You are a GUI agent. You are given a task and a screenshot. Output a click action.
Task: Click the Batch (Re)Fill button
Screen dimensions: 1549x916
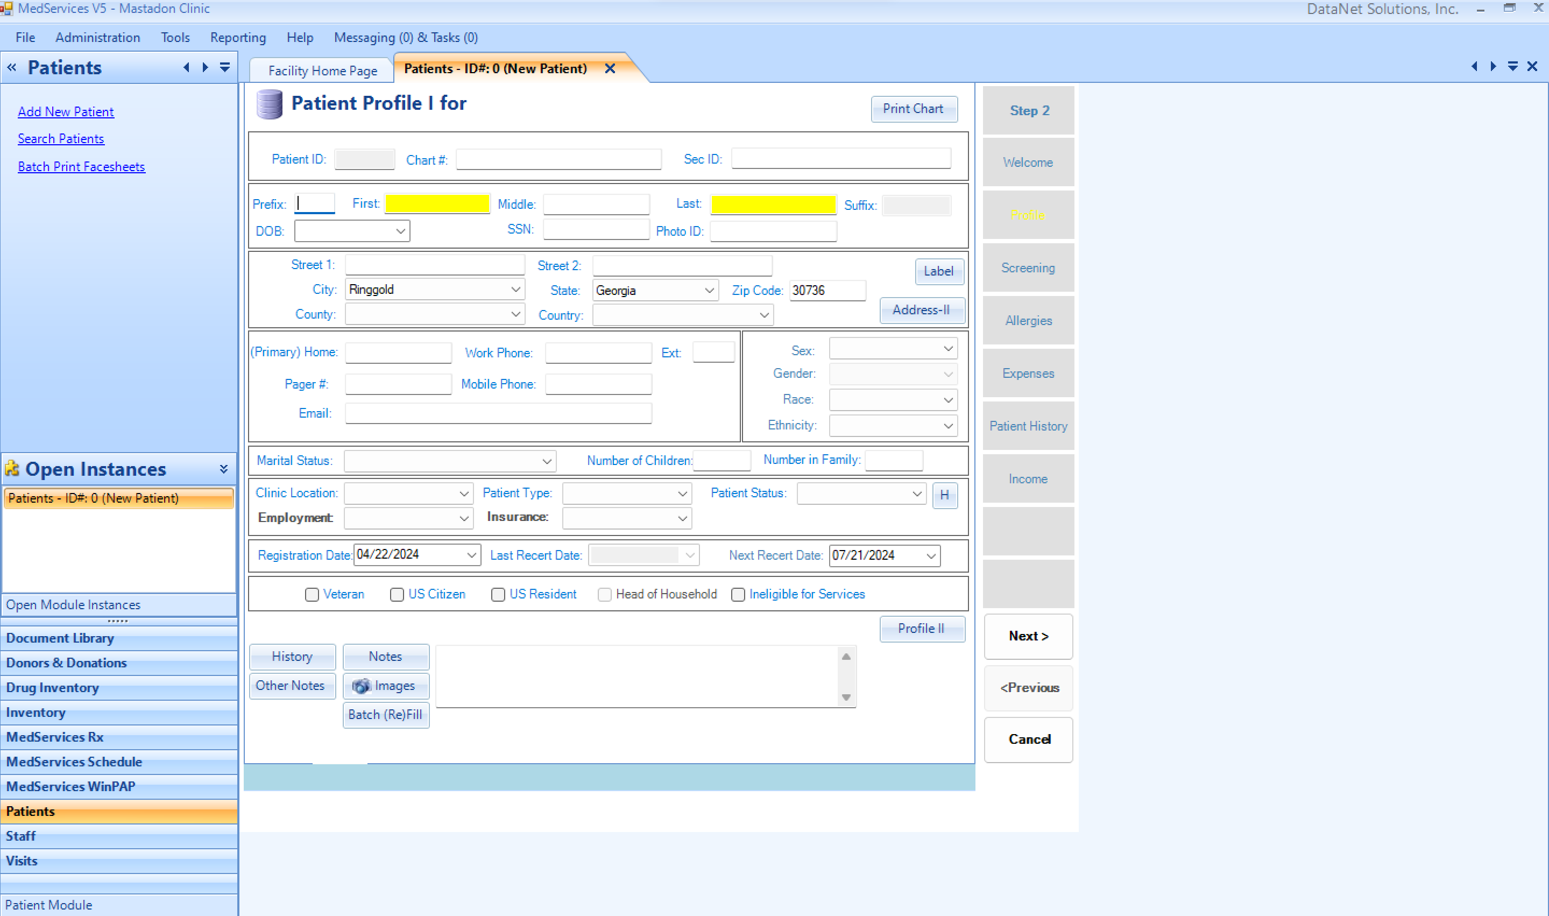pos(386,715)
